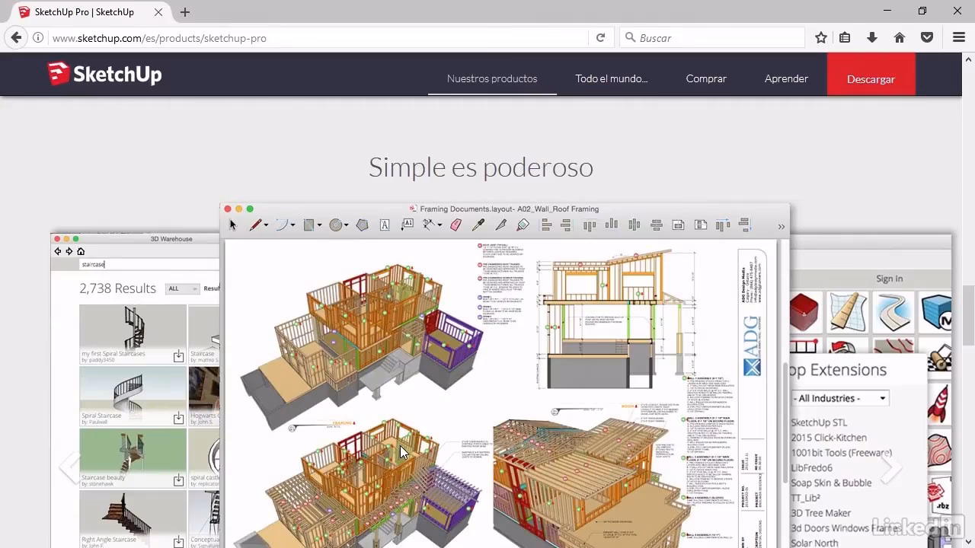The height and width of the screenshot is (548, 975).
Task: Select the Eraser tool in LayOut toolbar
Action: point(456,225)
